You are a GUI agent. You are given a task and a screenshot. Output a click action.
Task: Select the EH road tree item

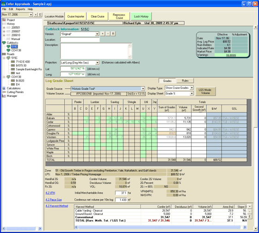(18, 85)
